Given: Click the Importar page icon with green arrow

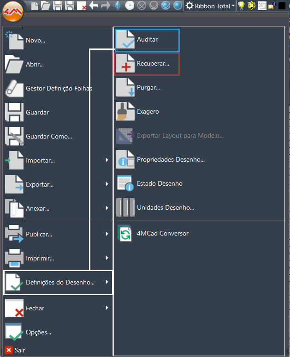Looking at the screenshot, I should tap(14, 160).
